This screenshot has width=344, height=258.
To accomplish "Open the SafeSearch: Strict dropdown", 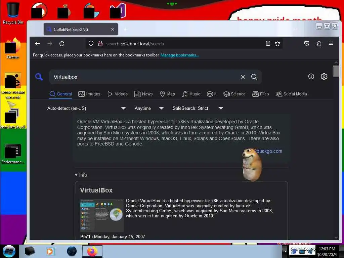I will (x=198, y=108).
